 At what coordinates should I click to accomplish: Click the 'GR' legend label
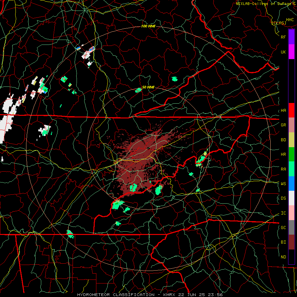(x=283, y=125)
